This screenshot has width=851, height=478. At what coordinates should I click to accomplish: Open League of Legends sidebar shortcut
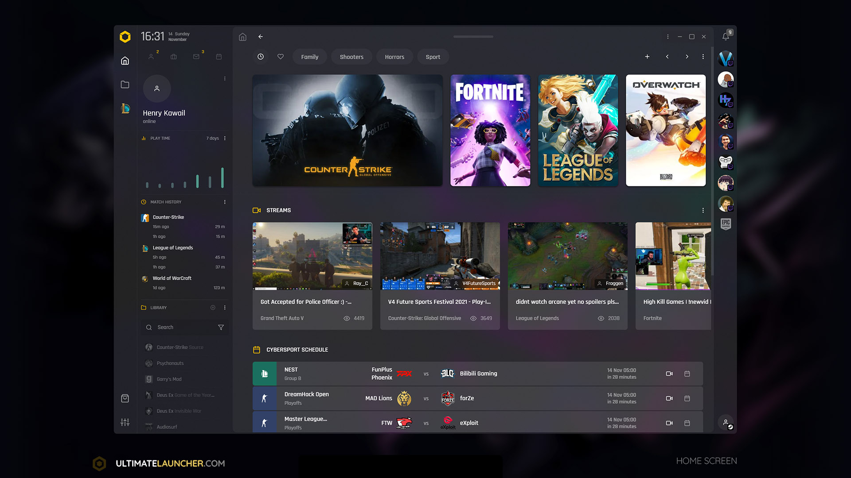125,108
